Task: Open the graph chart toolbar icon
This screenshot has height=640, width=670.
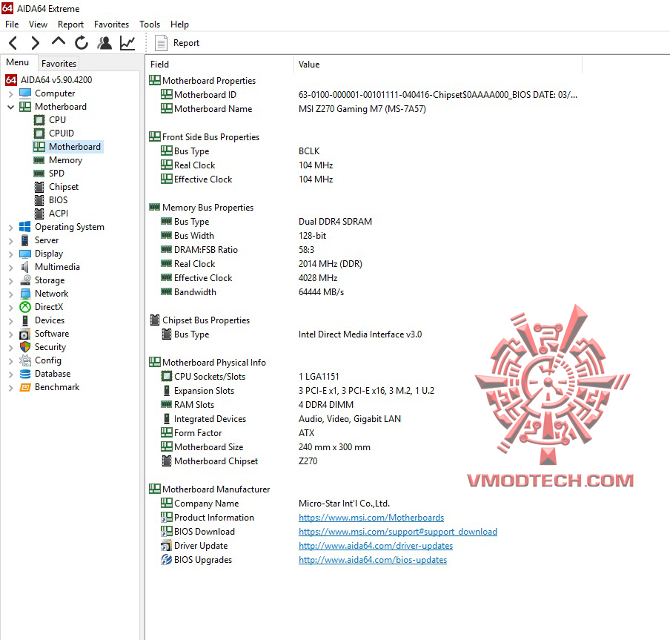Action: (127, 43)
